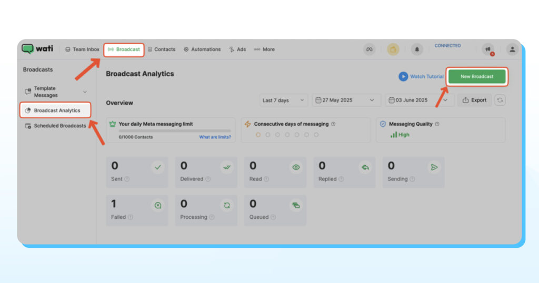Image resolution: width=539 pixels, height=283 pixels.
Task: Click the Meta infinity icon
Action: 369,49
